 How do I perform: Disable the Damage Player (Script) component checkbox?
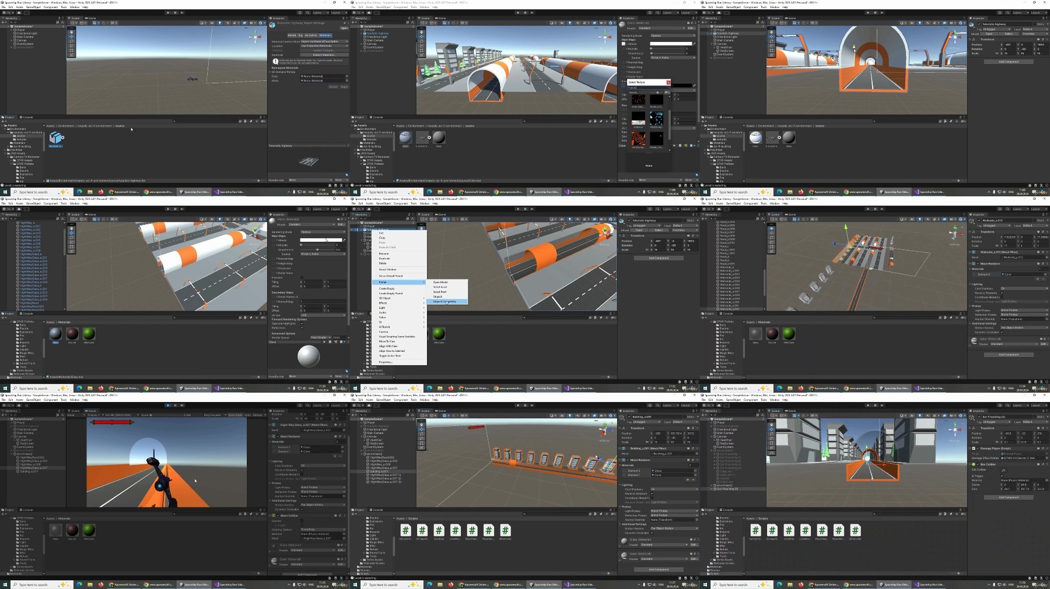pyautogui.click(x=978, y=449)
